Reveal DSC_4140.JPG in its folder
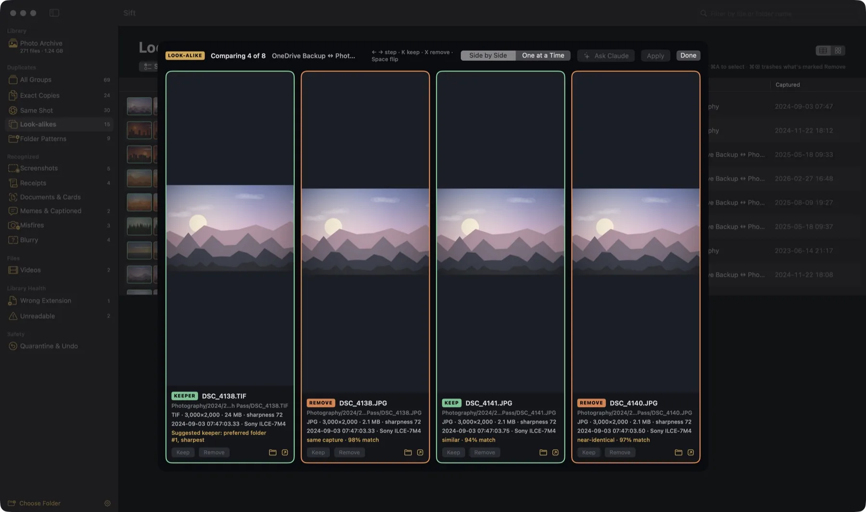 click(x=678, y=452)
